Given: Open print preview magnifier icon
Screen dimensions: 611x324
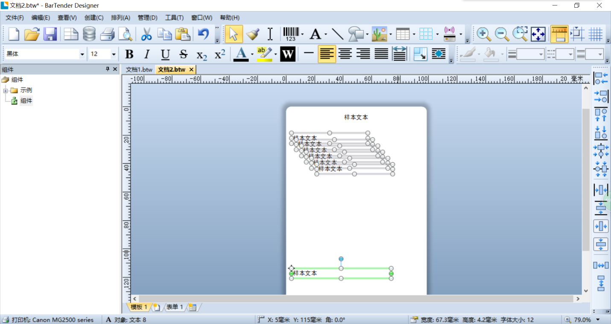Looking at the screenshot, I should tap(125, 34).
